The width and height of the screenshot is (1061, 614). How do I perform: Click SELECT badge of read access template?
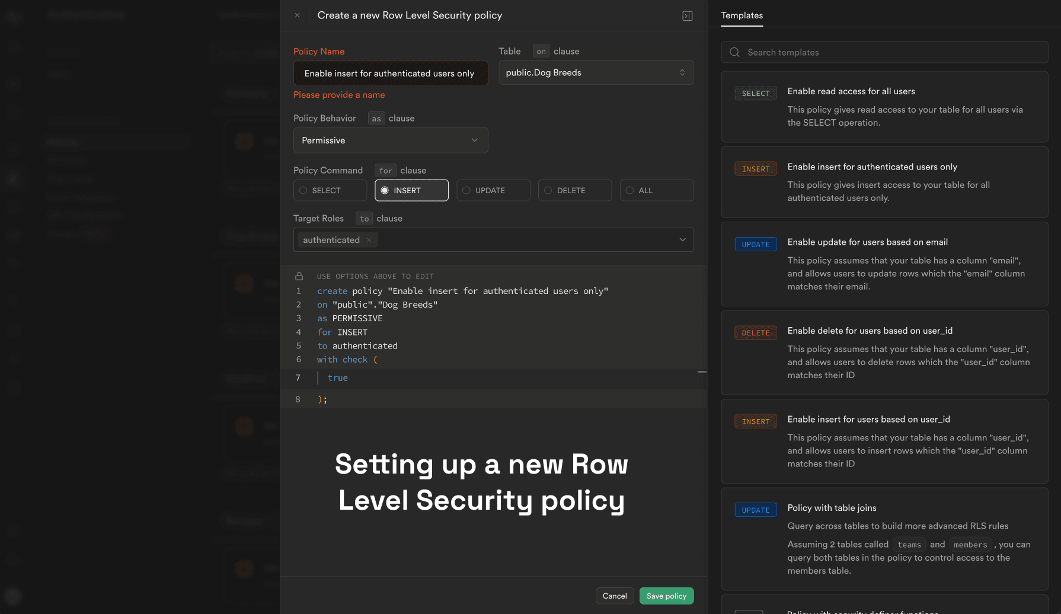pos(755,94)
